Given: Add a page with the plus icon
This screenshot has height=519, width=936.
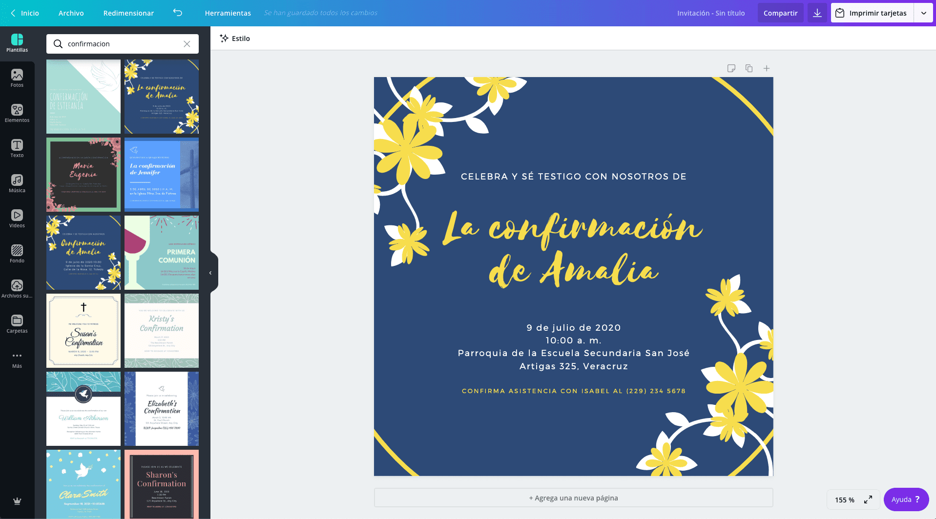Looking at the screenshot, I should [x=766, y=68].
